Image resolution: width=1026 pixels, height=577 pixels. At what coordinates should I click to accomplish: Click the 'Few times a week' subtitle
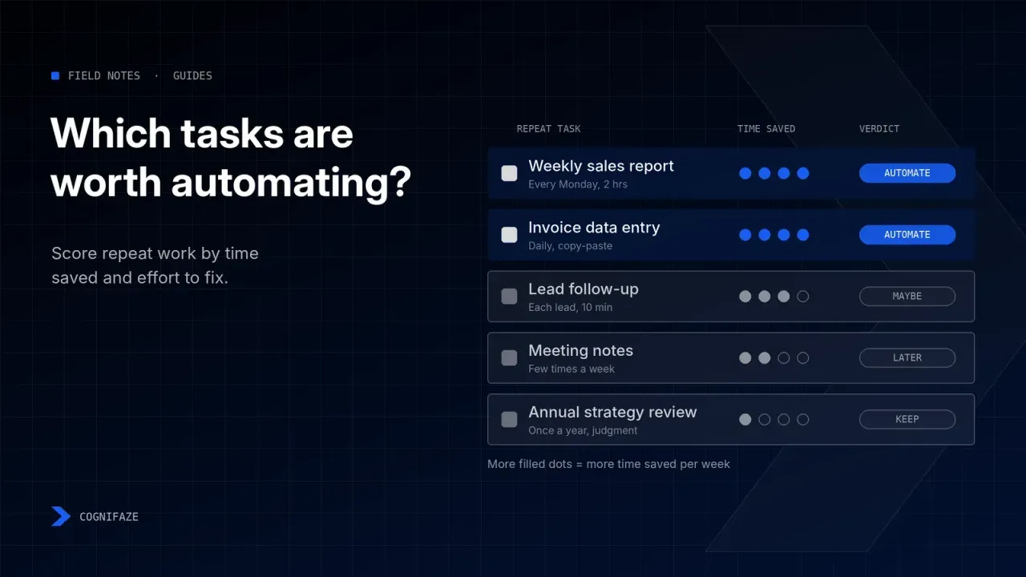[x=572, y=369]
